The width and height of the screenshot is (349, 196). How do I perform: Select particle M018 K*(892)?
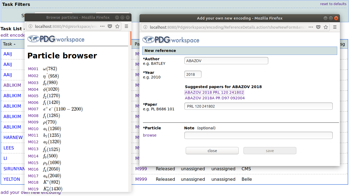(x=33, y=182)
